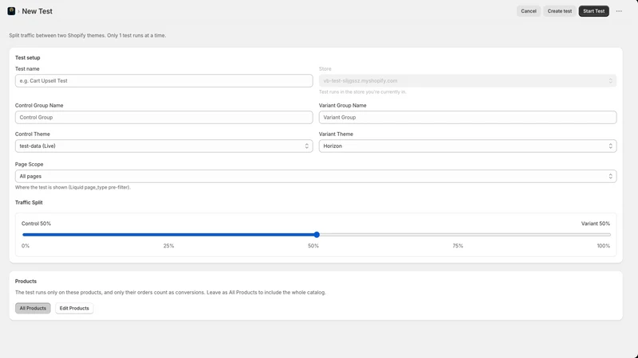This screenshot has width=638, height=358.
Task: Select the All Products button
Action: tap(33, 308)
